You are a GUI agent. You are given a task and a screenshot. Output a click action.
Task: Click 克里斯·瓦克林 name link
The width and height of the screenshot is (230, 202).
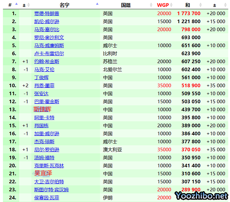click(x=49, y=166)
